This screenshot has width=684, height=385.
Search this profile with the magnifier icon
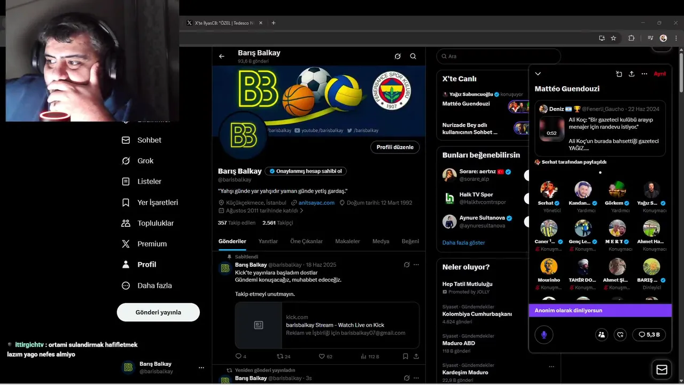413,56
